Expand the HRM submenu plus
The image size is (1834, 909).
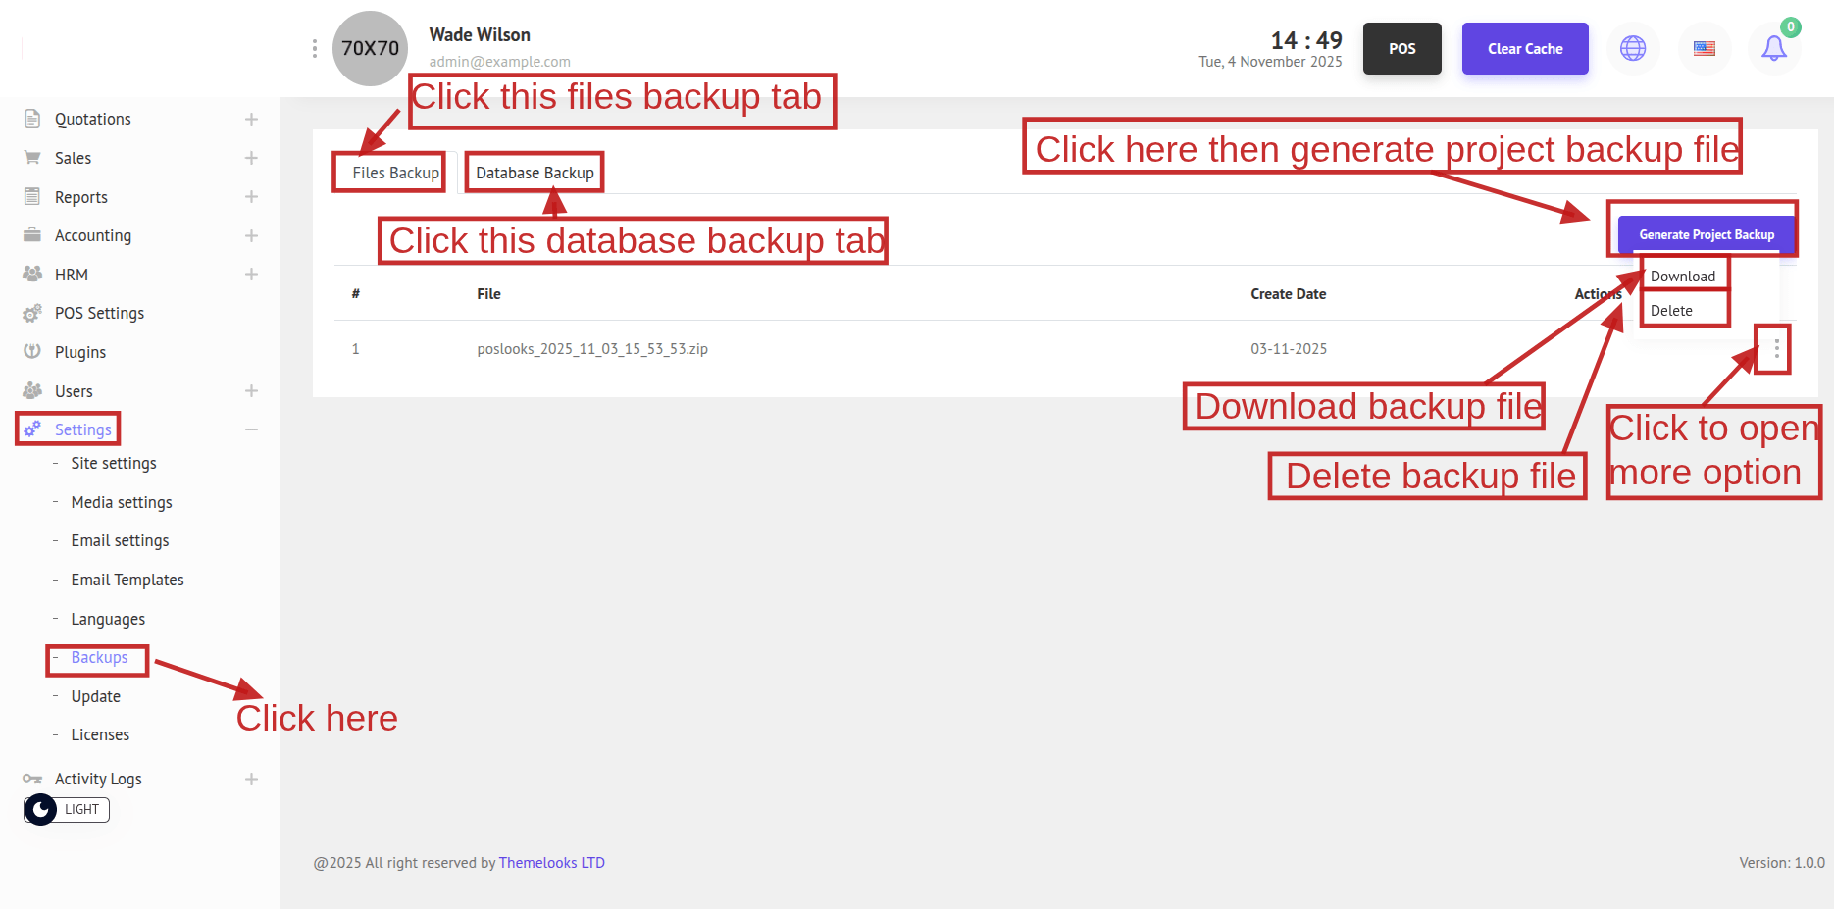point(251,275)
